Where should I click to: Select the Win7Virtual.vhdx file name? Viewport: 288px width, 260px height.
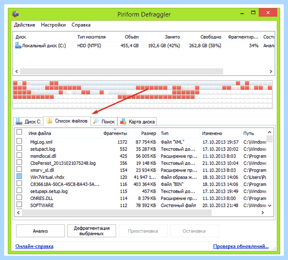pos(47,177)
